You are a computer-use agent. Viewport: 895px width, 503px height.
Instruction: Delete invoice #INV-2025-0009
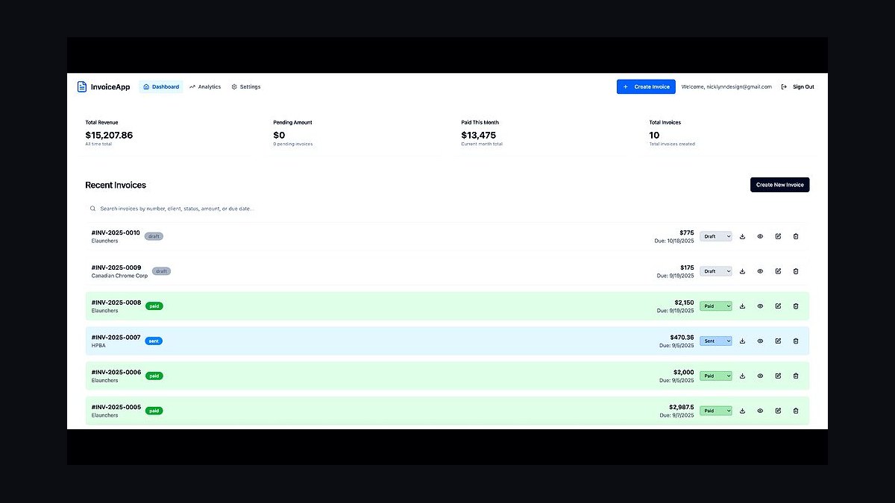pos(796,271)
